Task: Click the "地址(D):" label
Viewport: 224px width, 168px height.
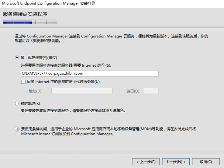Action: coord(36,91)
